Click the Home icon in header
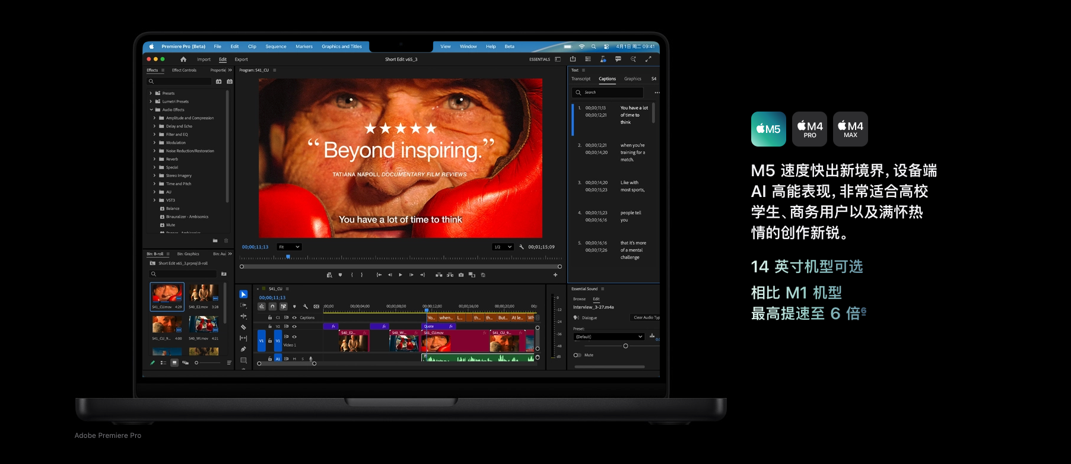1071x464 pixels. click(x=183, y=59)
